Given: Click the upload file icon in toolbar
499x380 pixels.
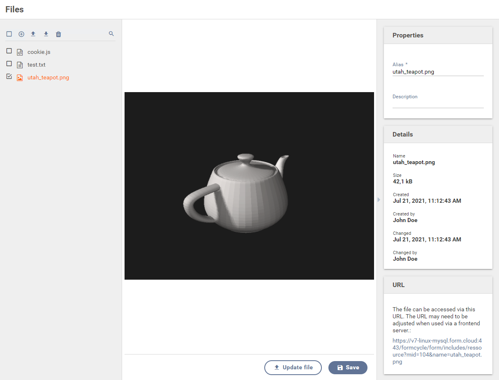Looking at the screenshot, I should tap(33, 34).
